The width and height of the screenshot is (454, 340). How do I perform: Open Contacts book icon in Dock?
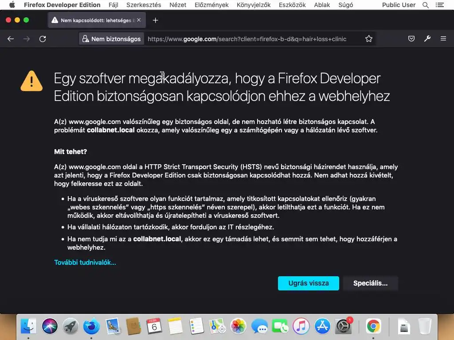[x=133, y=326]
